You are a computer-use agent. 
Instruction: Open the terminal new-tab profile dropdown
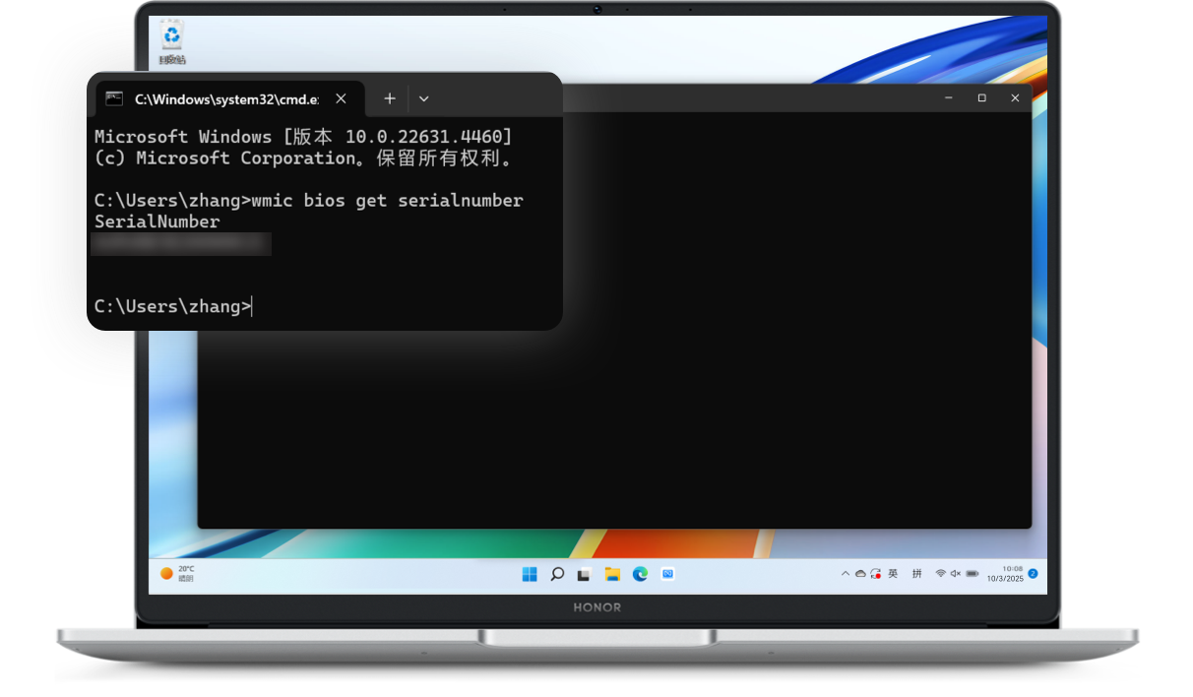coord(423,98)
